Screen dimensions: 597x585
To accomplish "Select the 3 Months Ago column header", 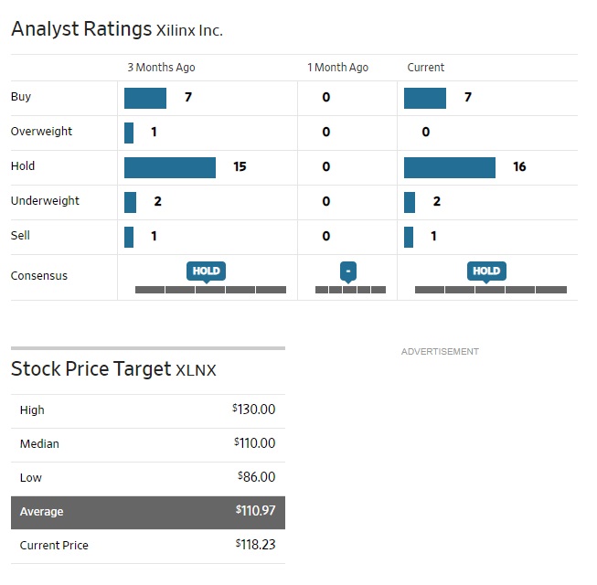I will pos(161,68).
